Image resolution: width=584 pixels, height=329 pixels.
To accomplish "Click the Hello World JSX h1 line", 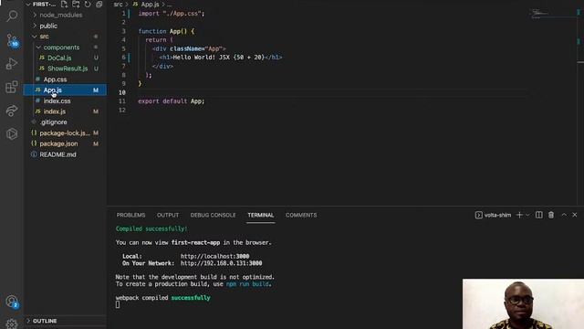I will pyautogui.click(x=221, y=58).
